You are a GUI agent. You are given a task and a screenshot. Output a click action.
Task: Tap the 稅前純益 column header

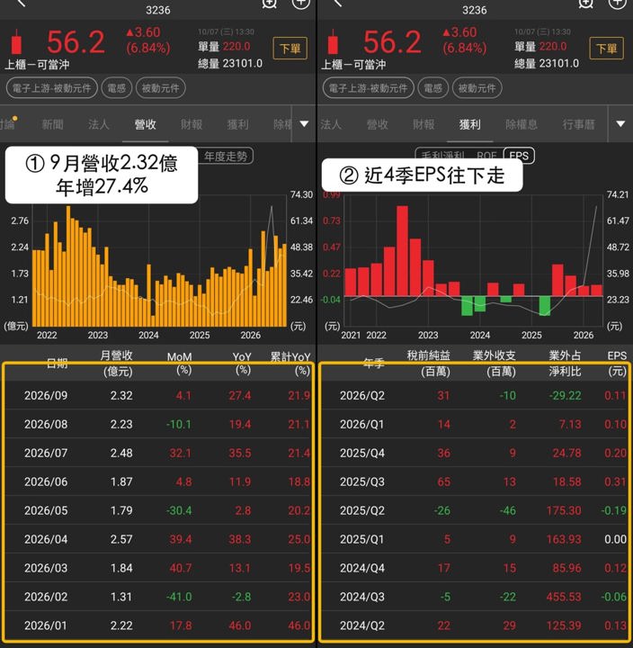coord(429,364)
